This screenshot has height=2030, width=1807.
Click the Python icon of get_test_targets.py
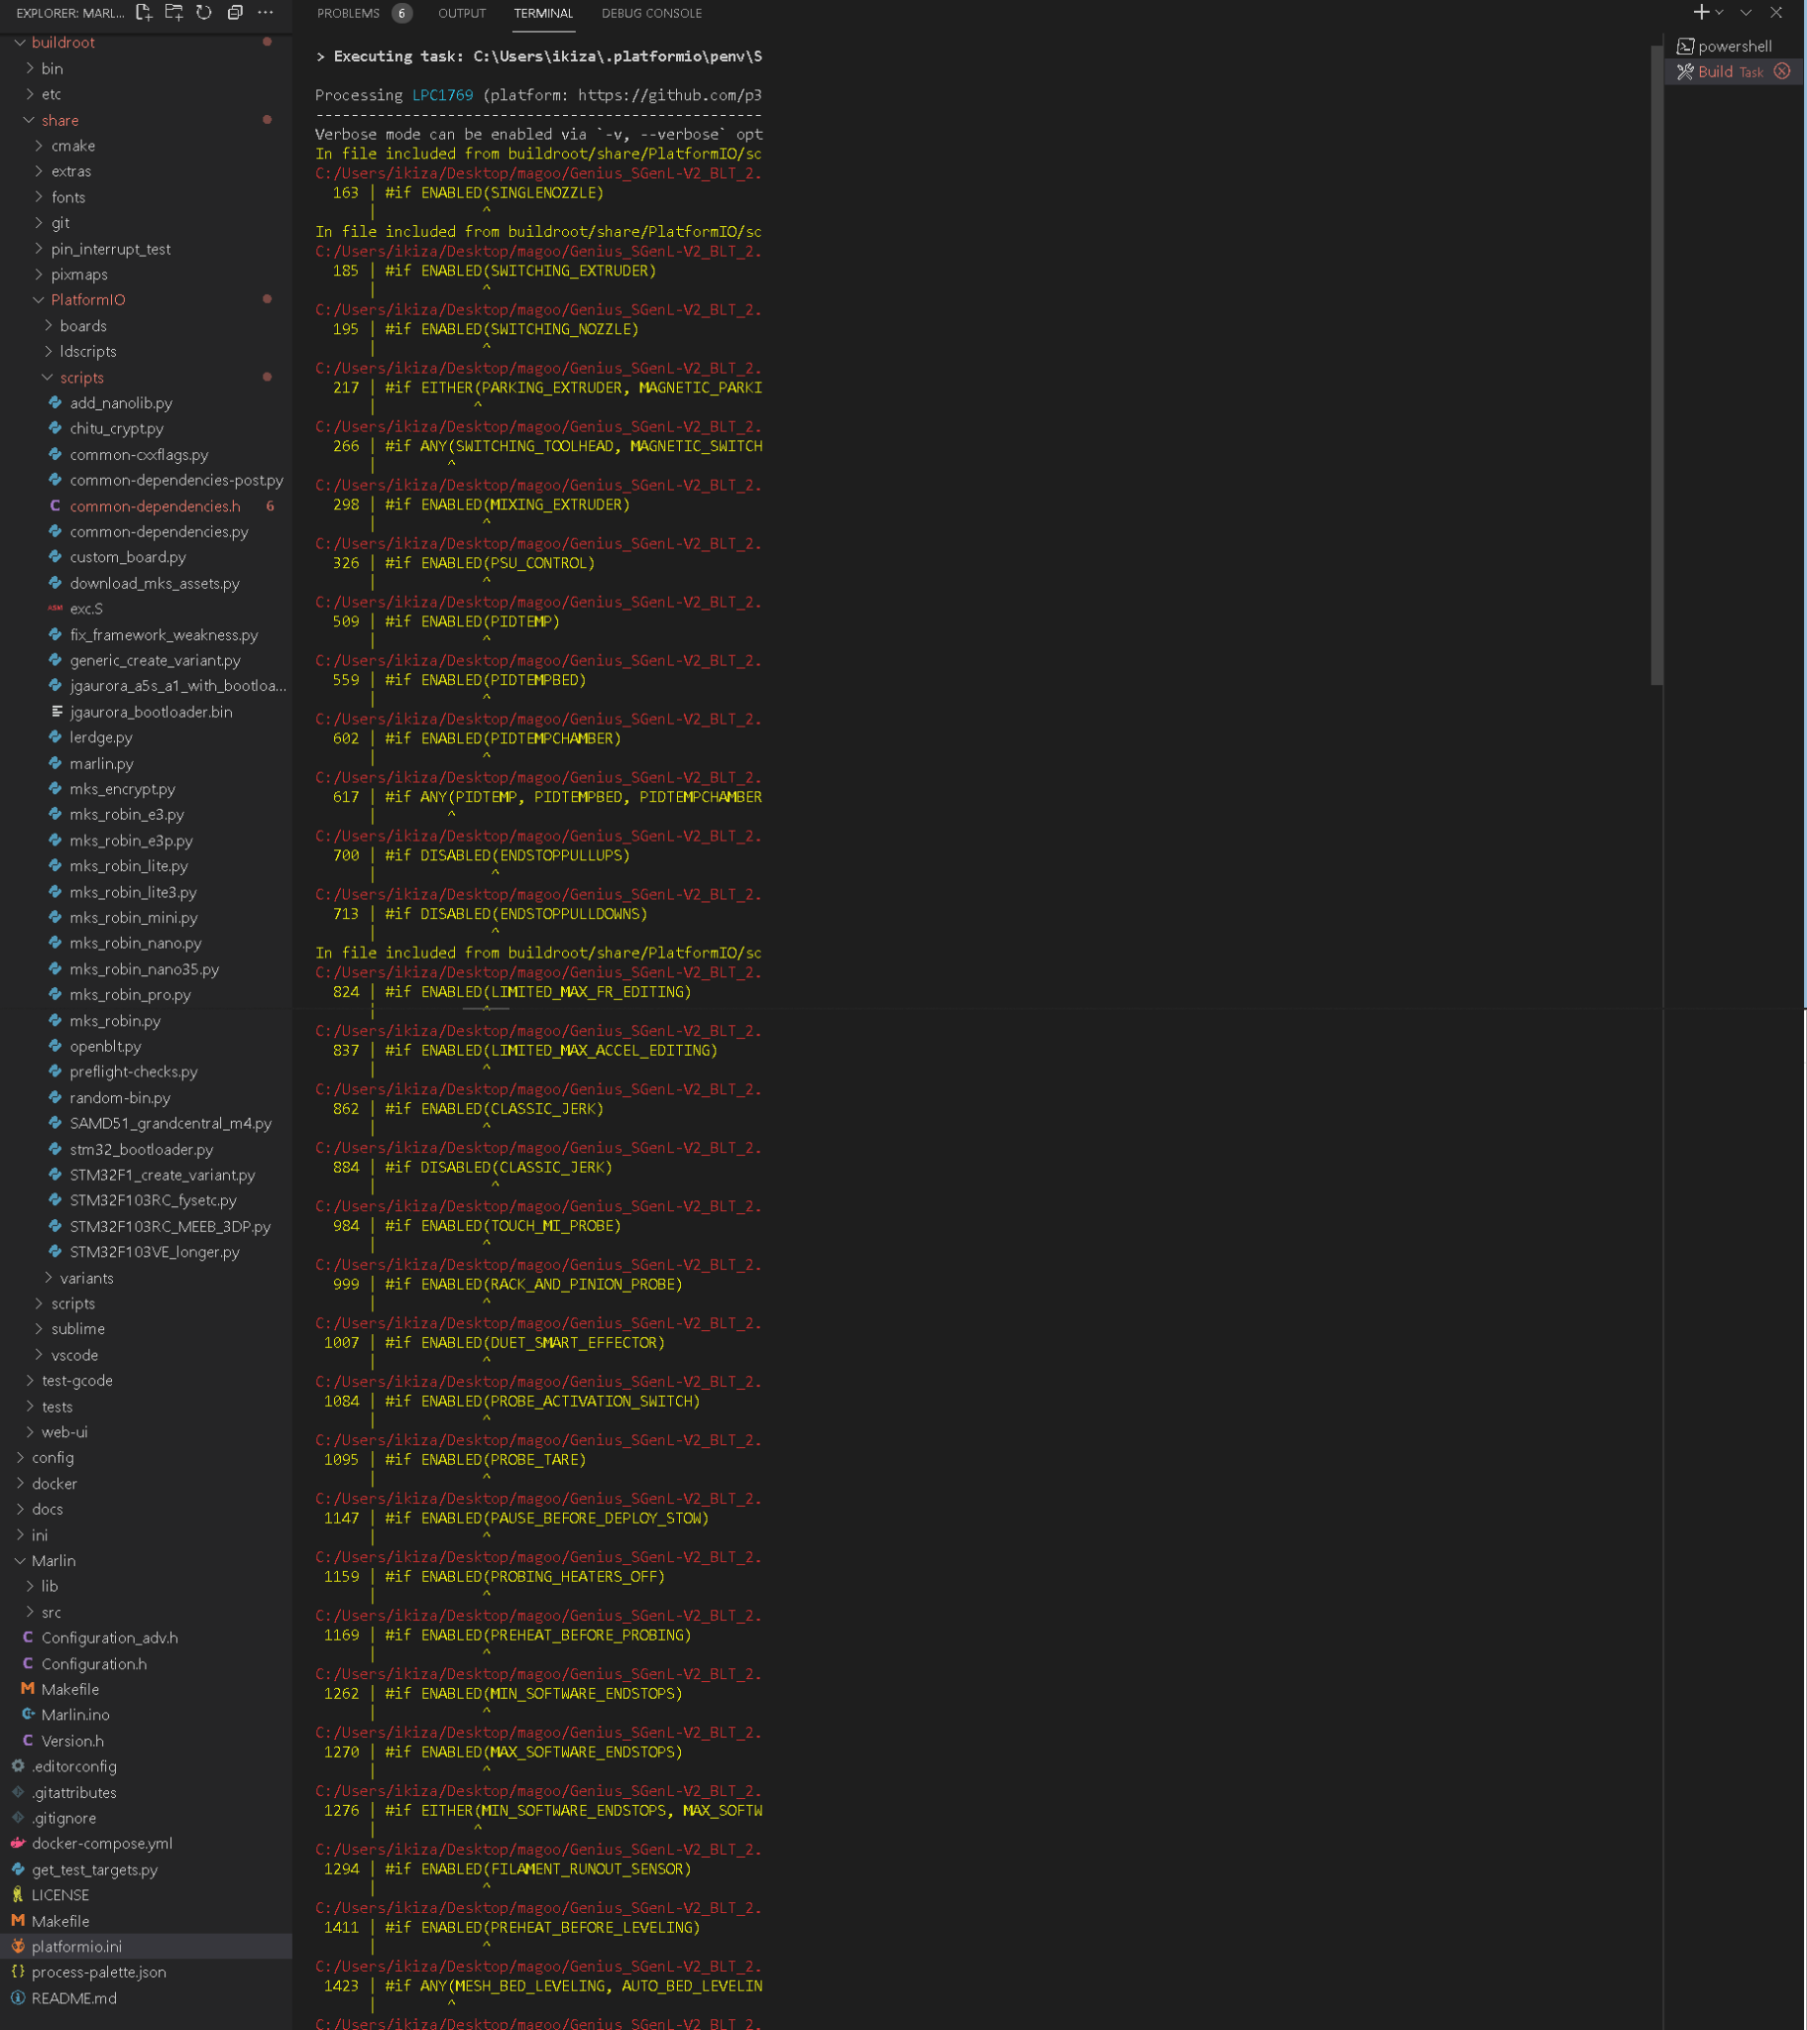coord(18,1870)
